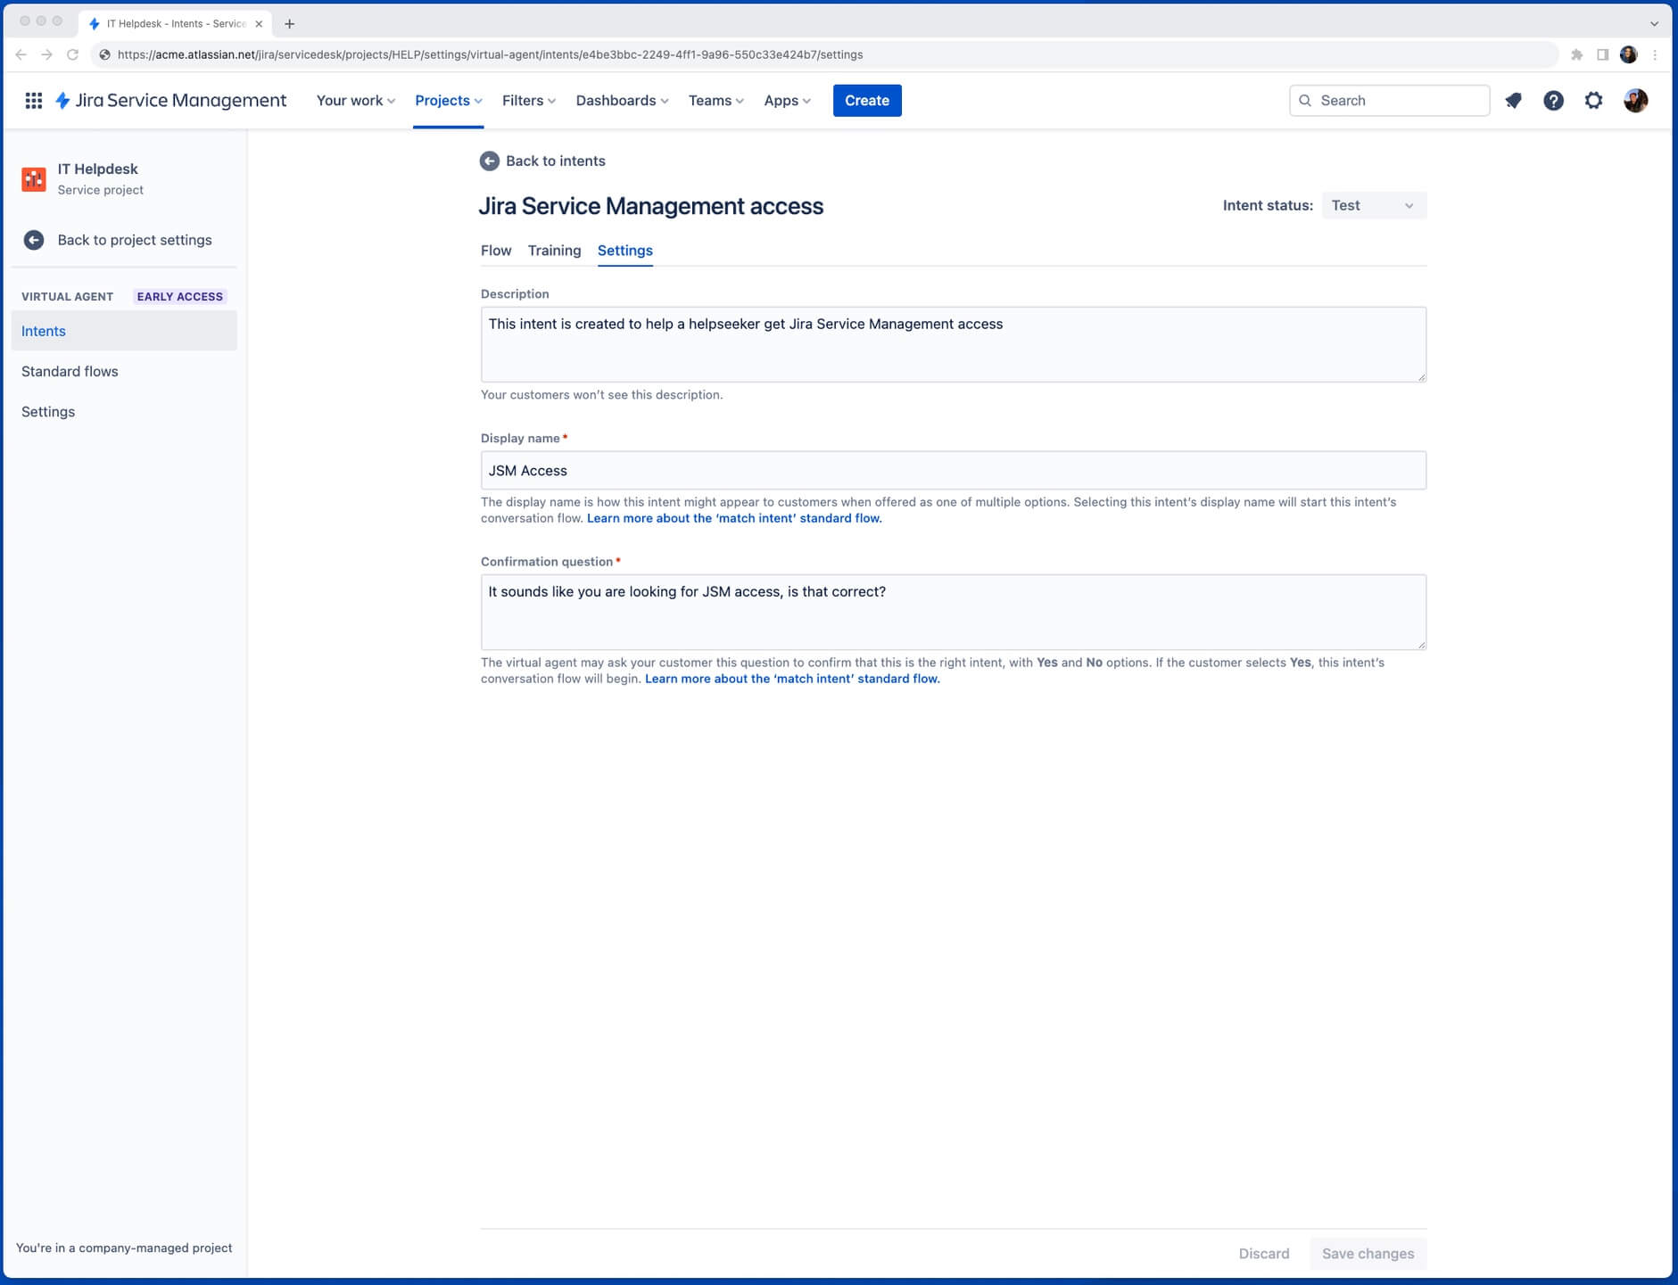The height and width of the screenshot is (1285, 1678).
Task: Click the Back to project settings arrow
Action: pyautogui.click(x=33, y=239)
